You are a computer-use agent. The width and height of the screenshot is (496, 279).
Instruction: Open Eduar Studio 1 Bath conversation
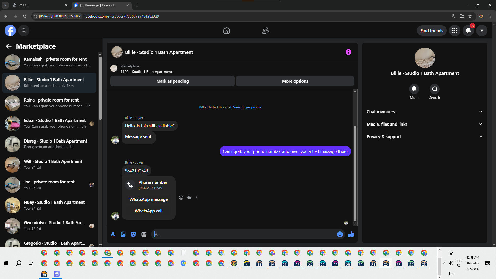(x=49, y=123)
